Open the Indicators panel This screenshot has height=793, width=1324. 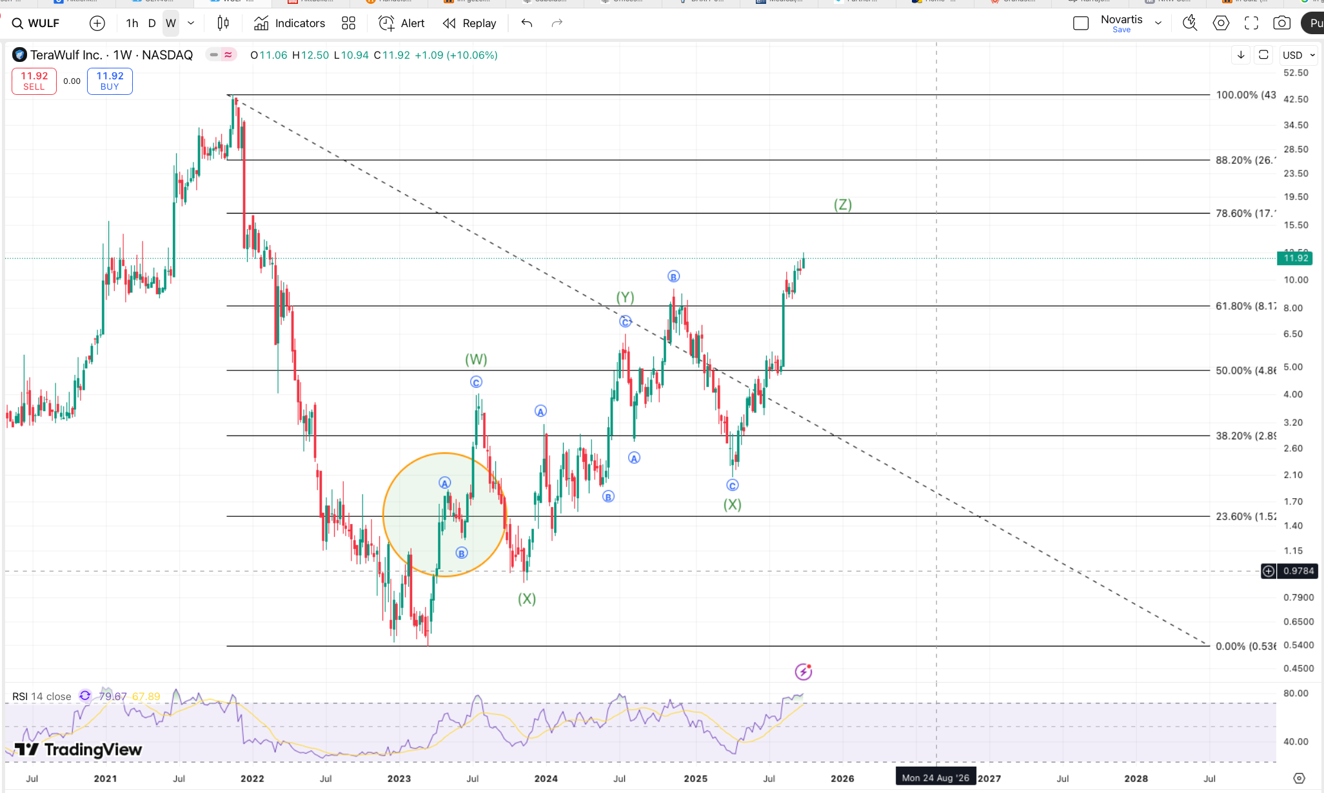point(290,23)
